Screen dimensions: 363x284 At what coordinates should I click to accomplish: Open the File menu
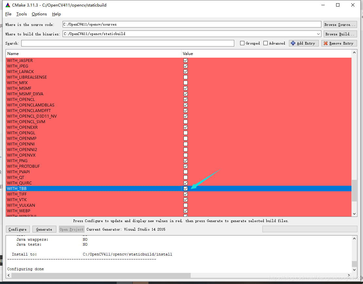click(8, 14)
